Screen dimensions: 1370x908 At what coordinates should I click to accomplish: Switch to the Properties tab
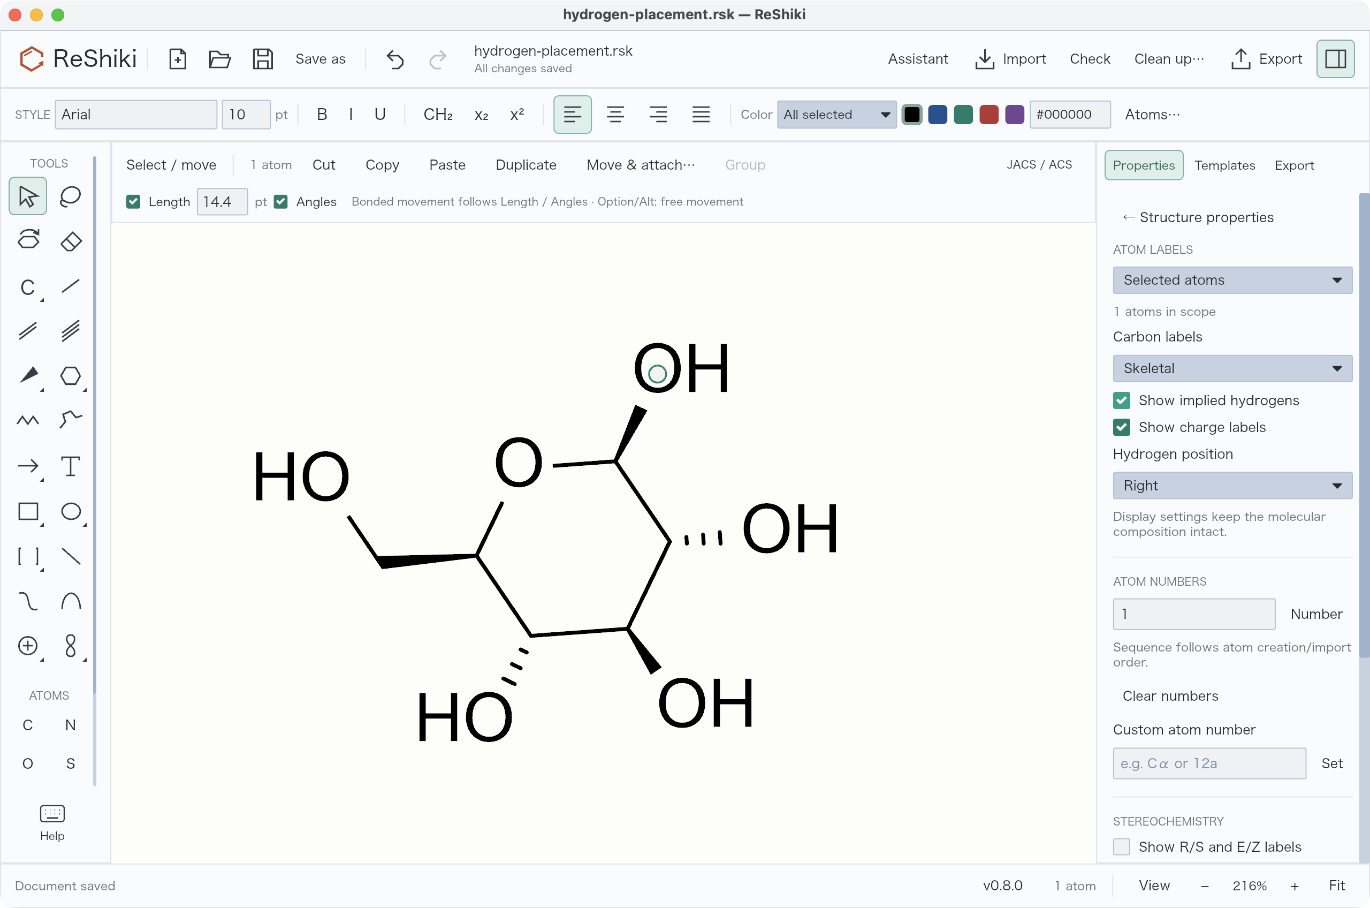(x=1143, y=165)
